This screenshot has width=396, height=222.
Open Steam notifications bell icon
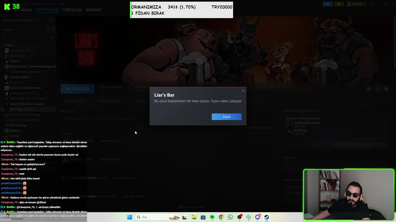tap(339, 4)
